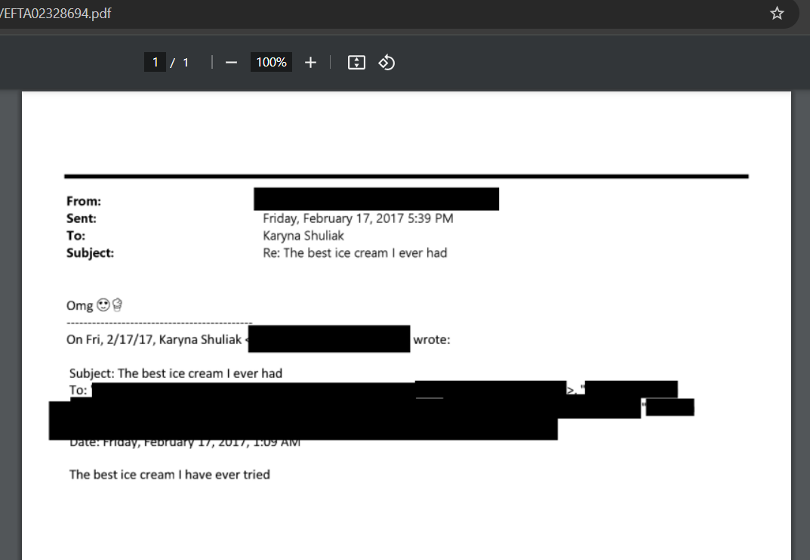Click 'On Fri, 2/17/17, Karyna Shuliak' line
The height and width of the screenshot is (560, 810).
tap(154, 340)
